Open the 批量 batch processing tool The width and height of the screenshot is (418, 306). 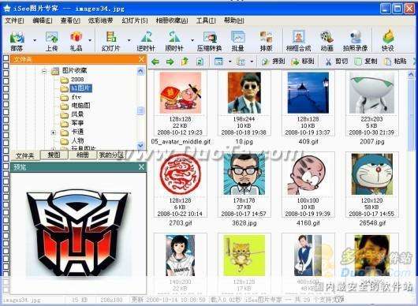[238, 41]
